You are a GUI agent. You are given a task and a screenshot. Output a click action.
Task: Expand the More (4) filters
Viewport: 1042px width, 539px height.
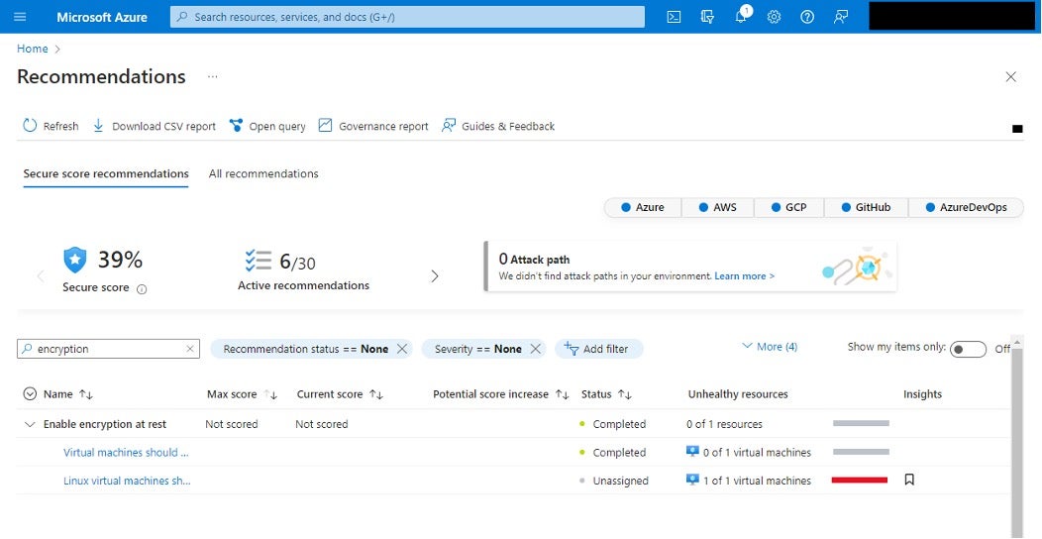tap(770, 346)
